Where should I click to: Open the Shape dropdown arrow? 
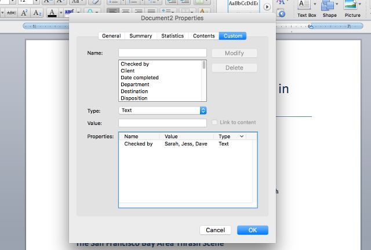point(337,4)
